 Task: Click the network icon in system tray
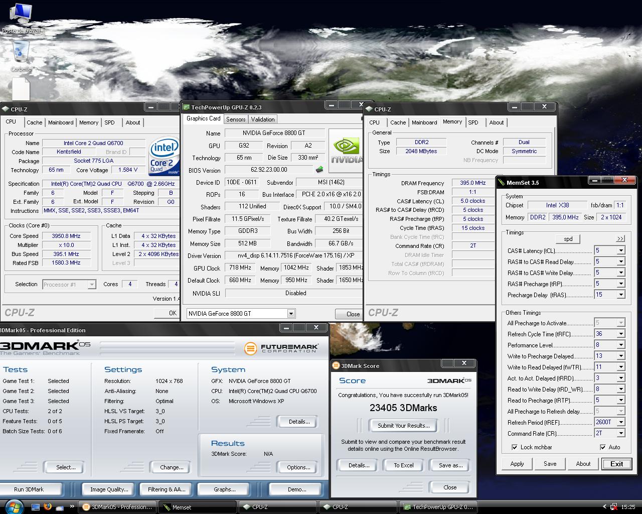pyautogui.click(x=613, y=507)
